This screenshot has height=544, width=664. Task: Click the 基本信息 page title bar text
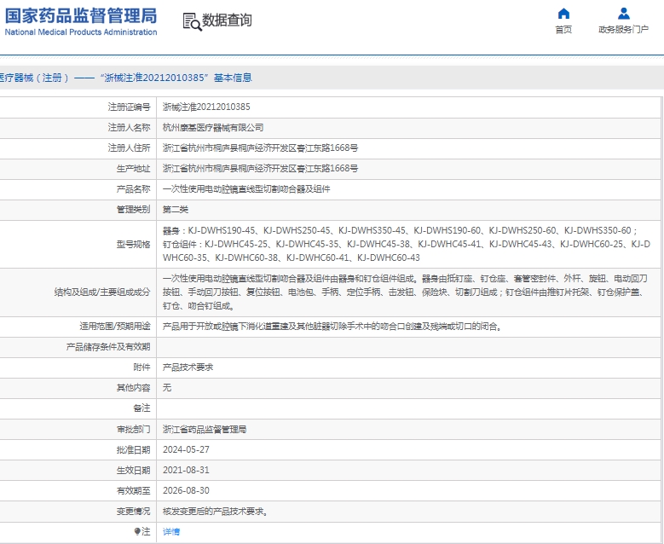pyautogui.click(x=126, y=78)
